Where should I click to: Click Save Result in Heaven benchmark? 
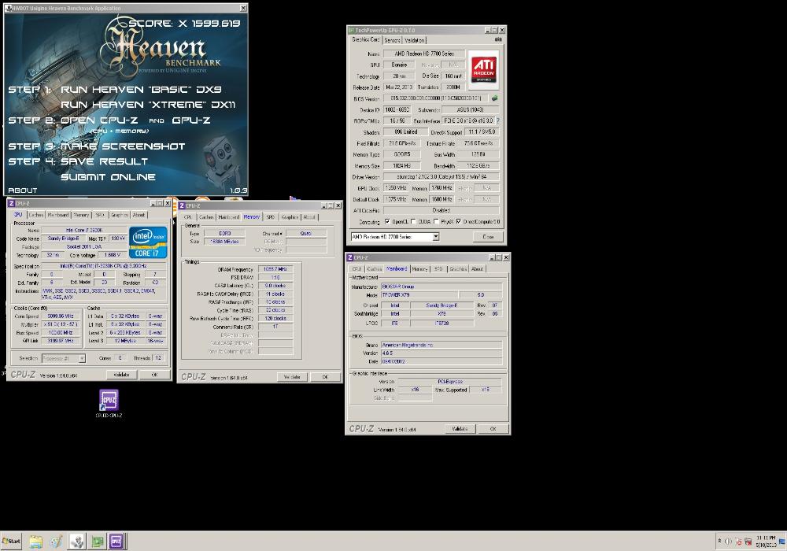(x=105, y=161)
